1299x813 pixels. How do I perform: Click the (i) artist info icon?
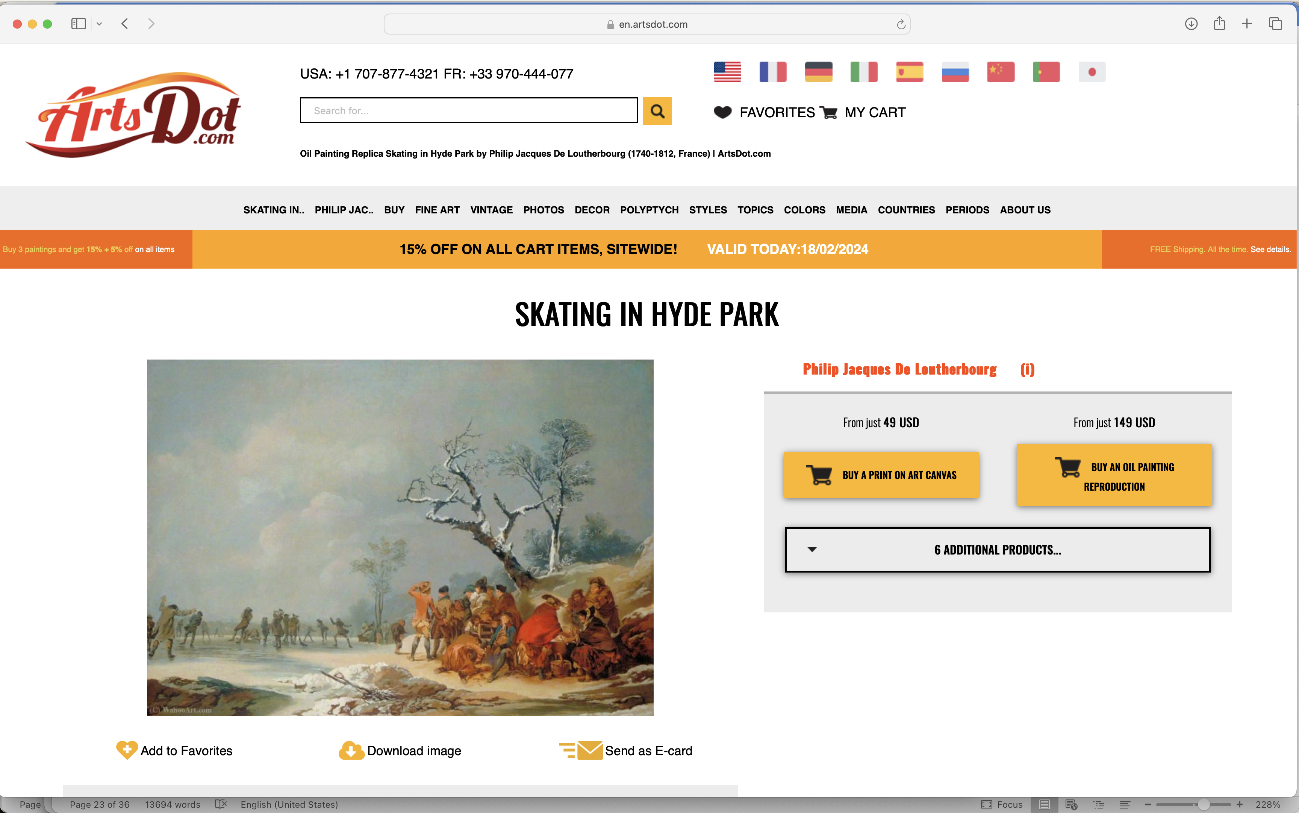coord(1027,369)
